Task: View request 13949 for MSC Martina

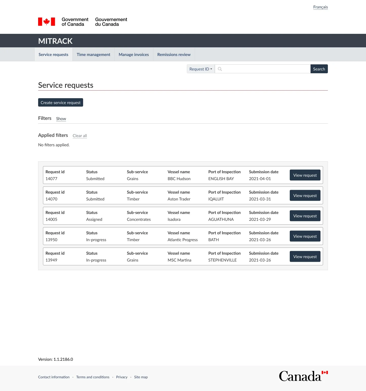Action: 305,256
